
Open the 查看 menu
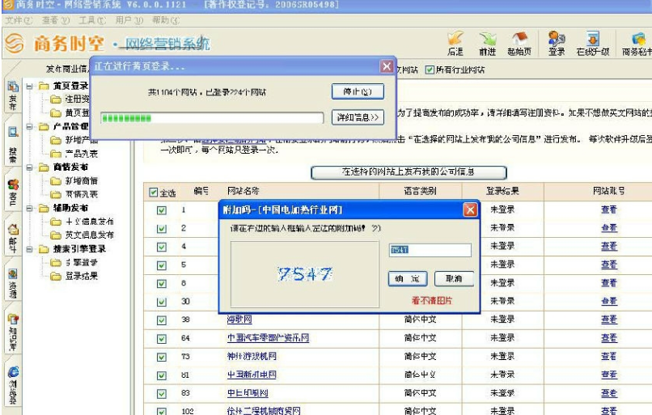56,20
